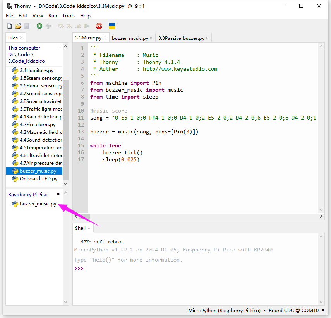This screenshot has width=331, height=318.
Task: Select 3.9Traffic light file
Action: pyautogui.click(x=34, y=109)
